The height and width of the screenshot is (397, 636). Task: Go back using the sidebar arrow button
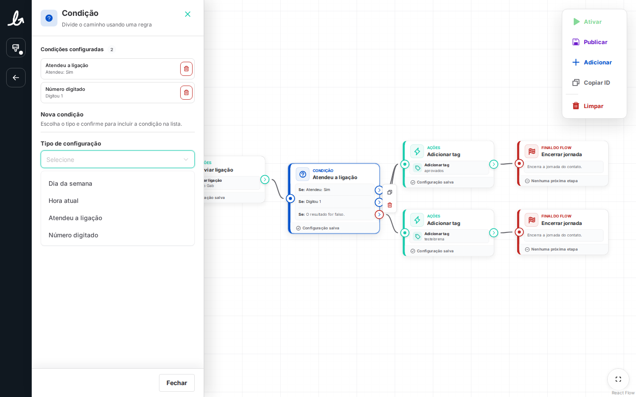coord(16,78)
